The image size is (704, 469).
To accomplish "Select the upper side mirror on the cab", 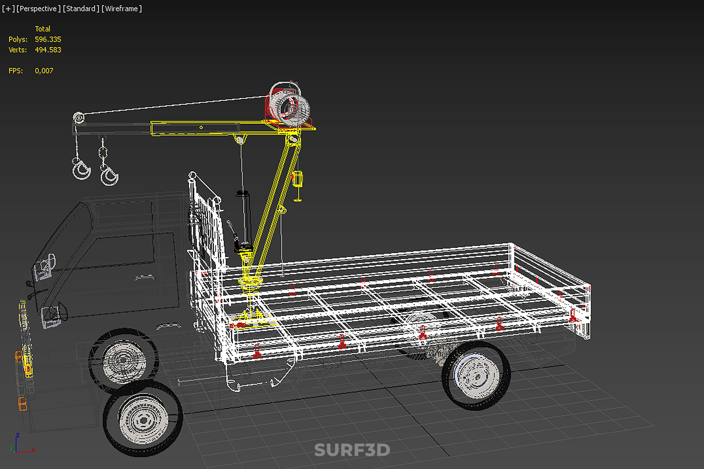I will 45,267.
